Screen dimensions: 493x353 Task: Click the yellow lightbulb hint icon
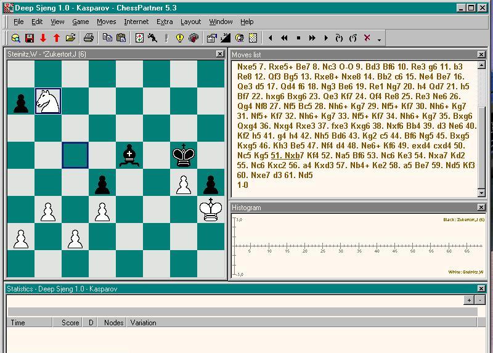pos(180,38)
